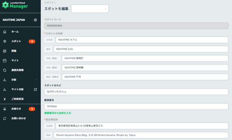Image resolution: width=232 pixels, height=140 pixels.
Task: Edit the Simplified Chinese spot name field
Action: (x=145, y=58)
